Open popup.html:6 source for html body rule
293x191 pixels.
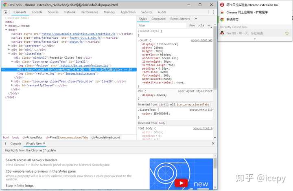click(203, 128)
